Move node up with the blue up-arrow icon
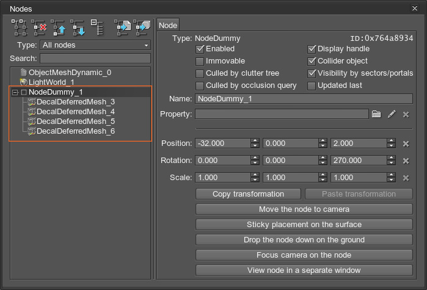 coord(59,26)
